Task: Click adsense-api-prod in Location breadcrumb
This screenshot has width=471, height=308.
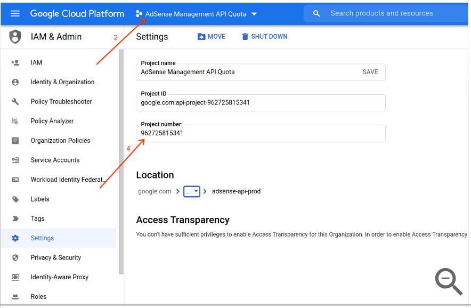Action: [x=237, y=191]
